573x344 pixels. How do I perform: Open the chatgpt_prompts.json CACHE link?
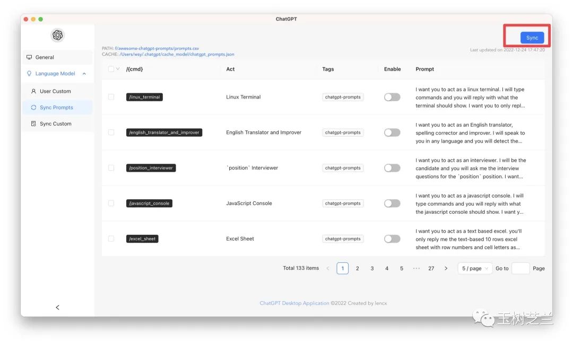[177, 54]
